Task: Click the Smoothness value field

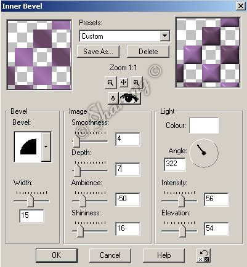Action: (128, 139)
